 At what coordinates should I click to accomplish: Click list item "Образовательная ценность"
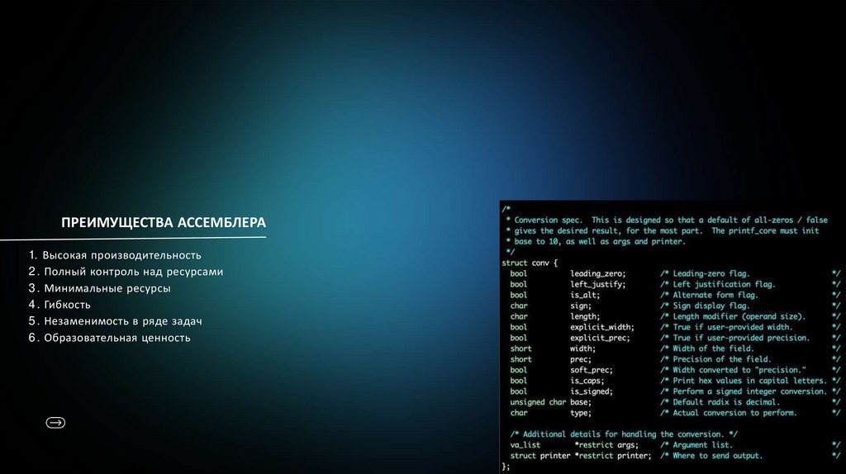click(x=110, y=338)
